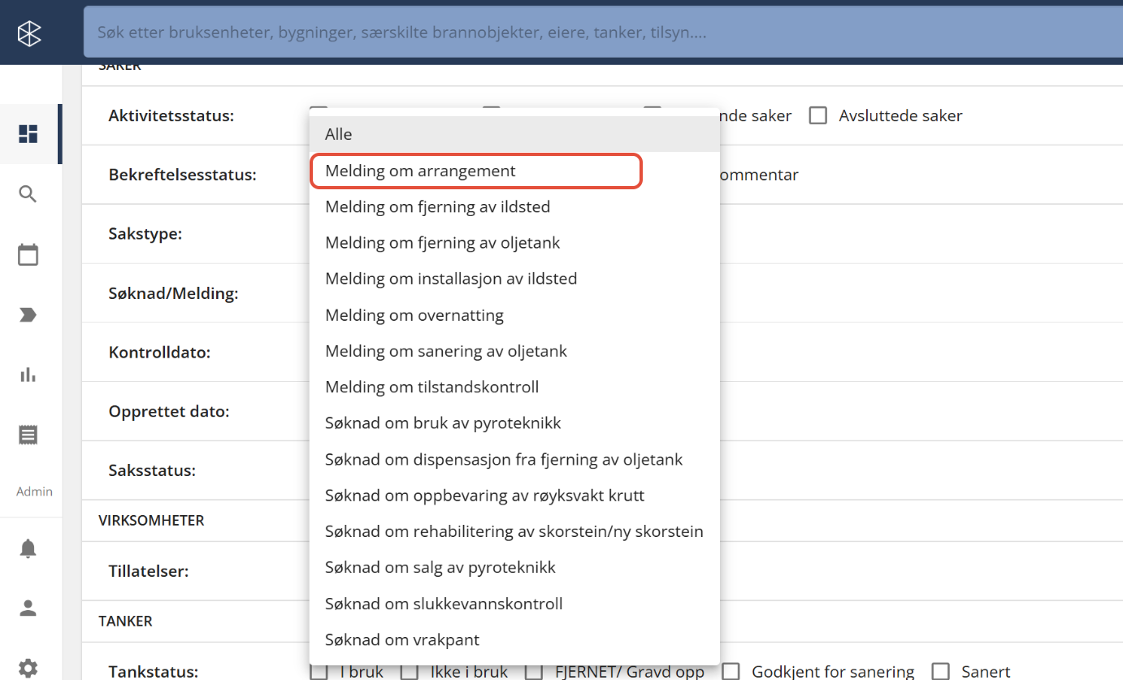Select Melding om fjerning av ildsted
The width and height of the screenshot is (1123, 680).
514,206
